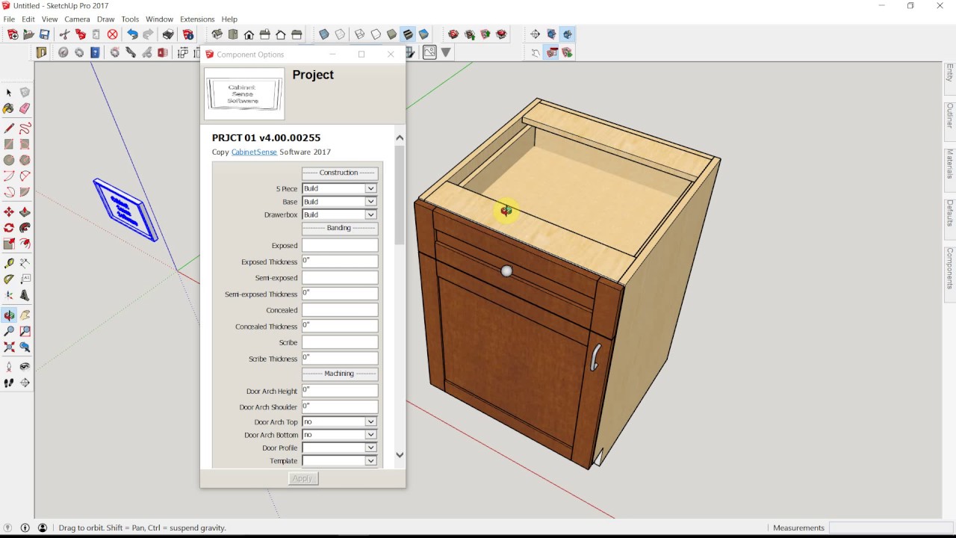The height and width of the screenshot is (538, 956).
Task: Toggle Back Edges style
Action: [340, 34]
